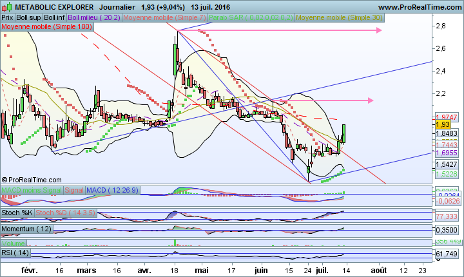This screenshot has width=464, height=277.
Task: Click the août date axis label
Action: [379, 271]
